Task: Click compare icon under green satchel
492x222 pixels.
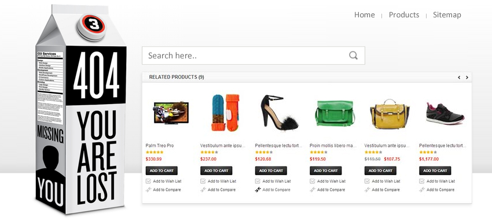Action: point(313,190)
